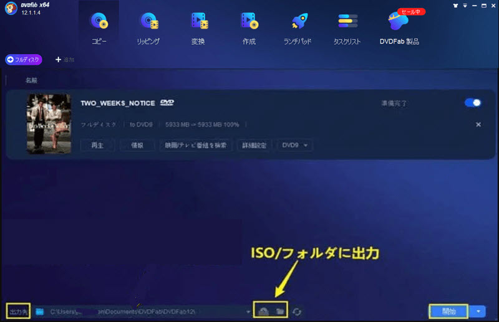499x322 pixels.
Task: Click the 詳細設定 advanced settings button
Action: coord(255,145)
